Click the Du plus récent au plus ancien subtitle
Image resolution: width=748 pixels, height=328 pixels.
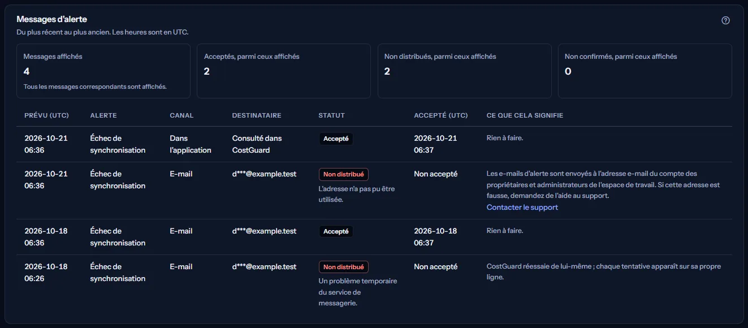coord(102,32)
